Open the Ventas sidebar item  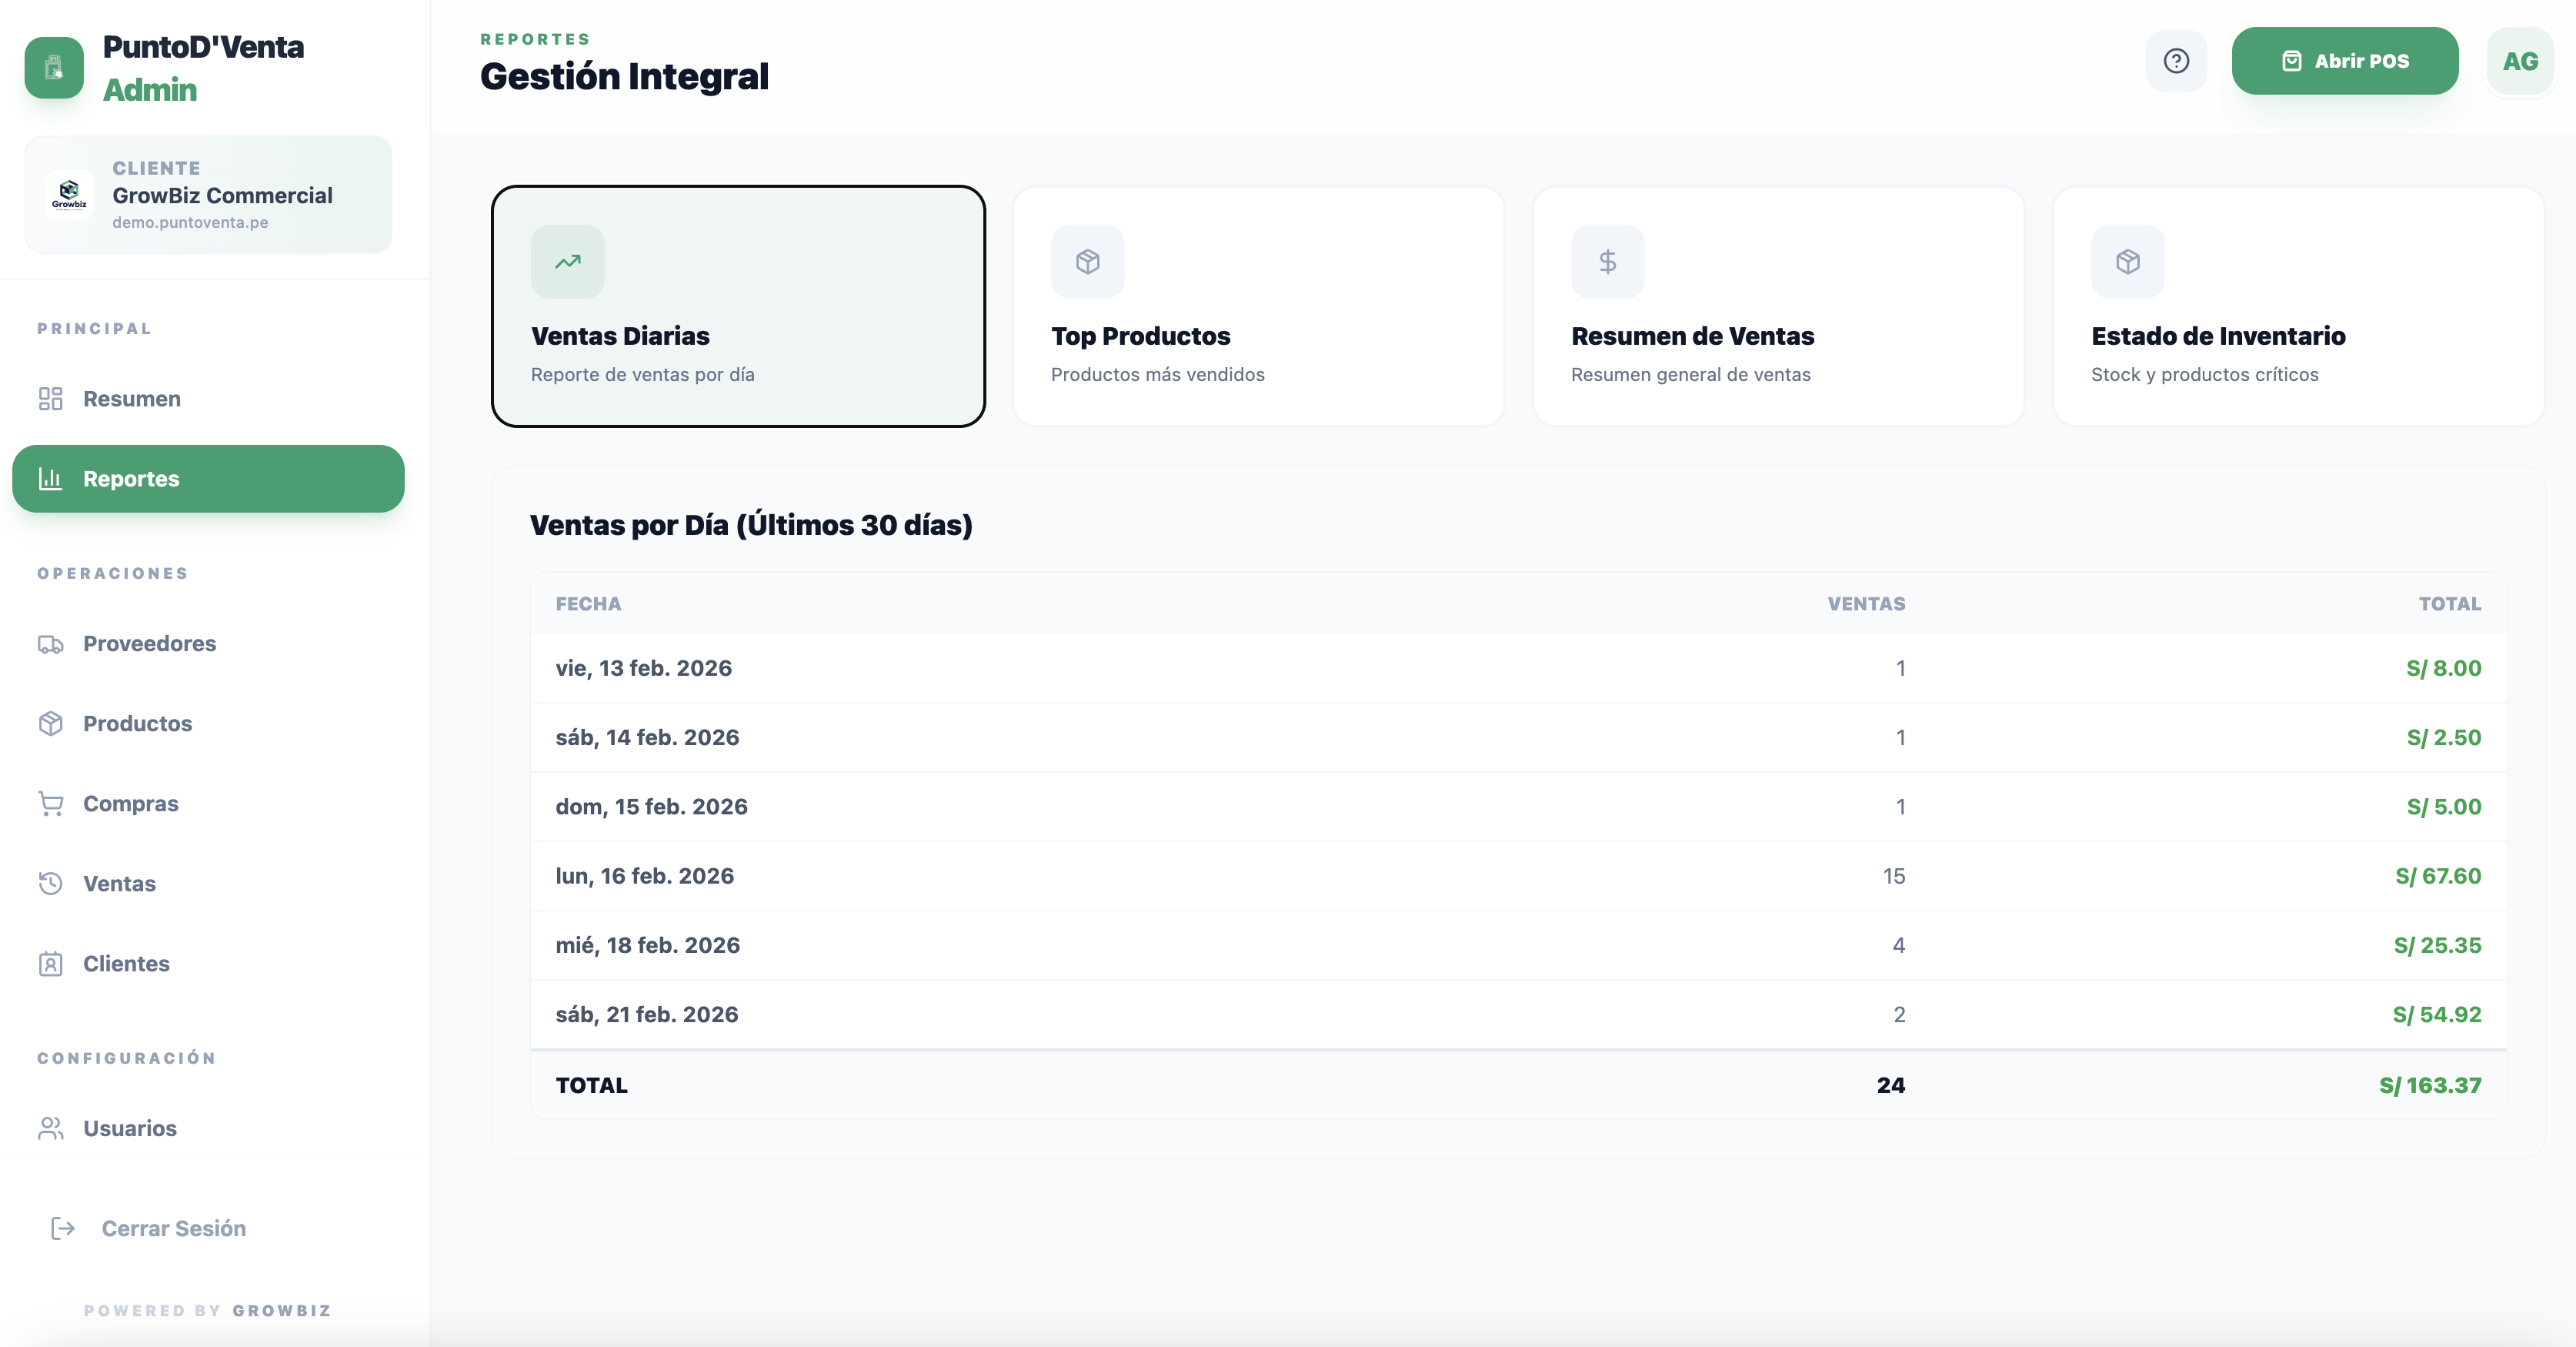click(x=208, y=884)
